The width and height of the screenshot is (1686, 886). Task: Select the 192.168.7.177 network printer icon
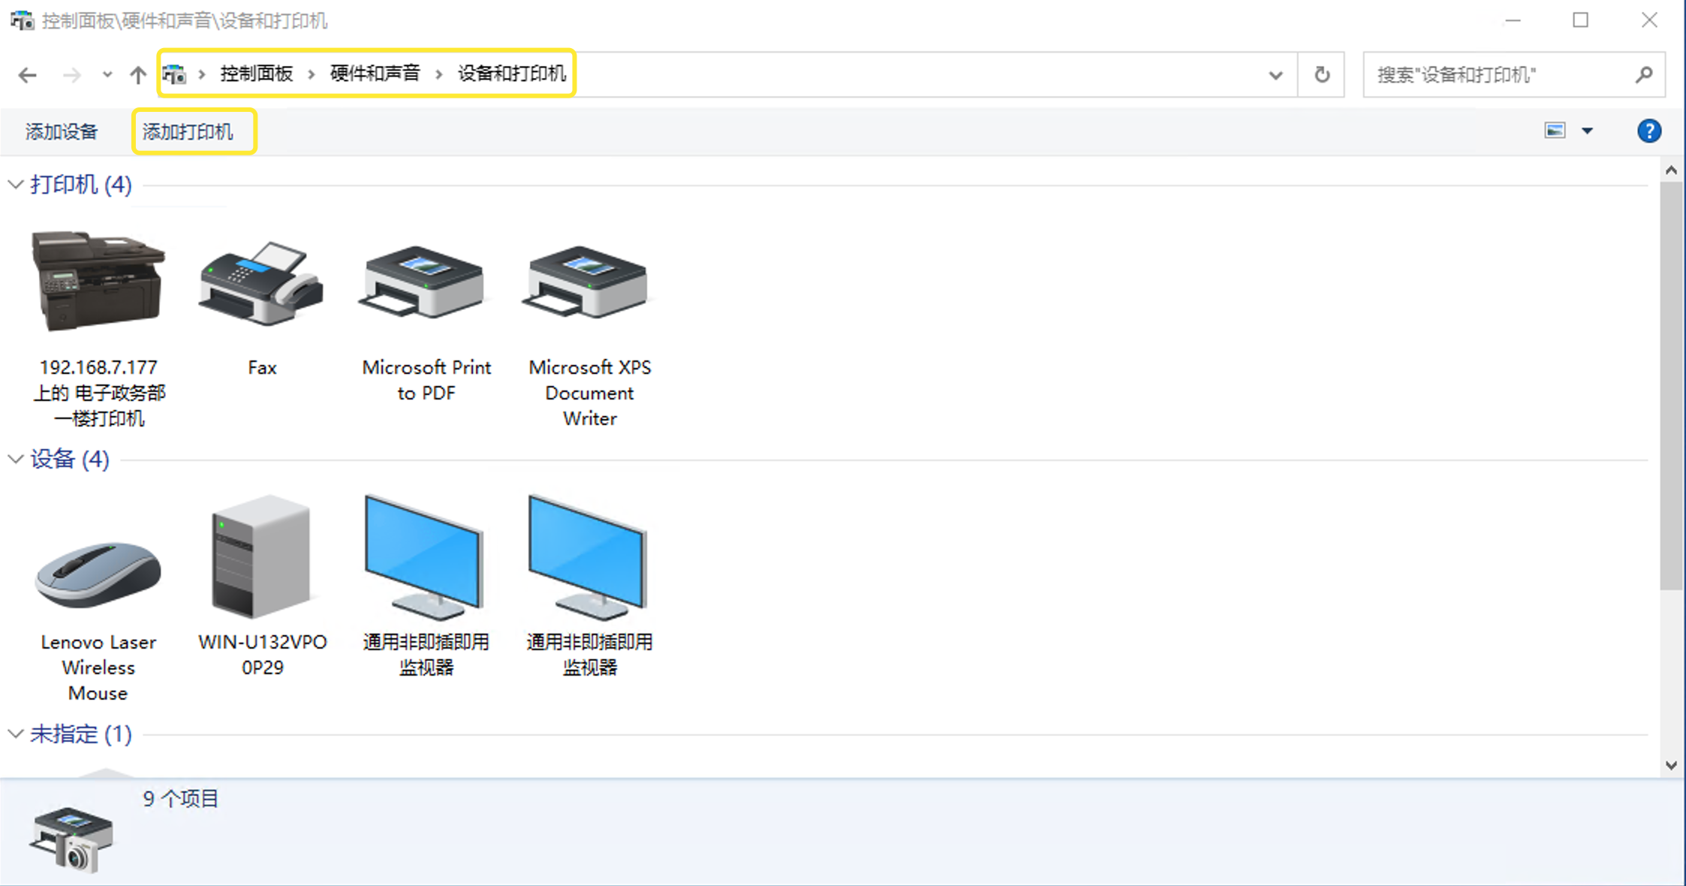(x=98, y=282)
